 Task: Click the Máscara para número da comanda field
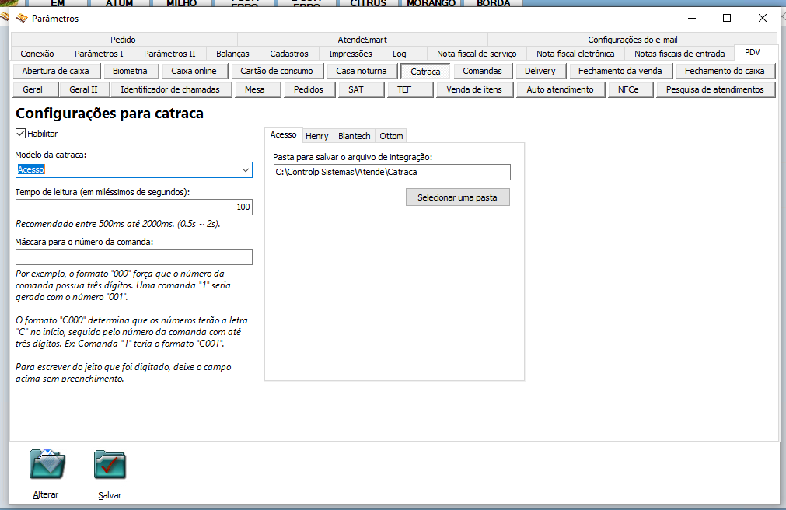tap(134, 257)
